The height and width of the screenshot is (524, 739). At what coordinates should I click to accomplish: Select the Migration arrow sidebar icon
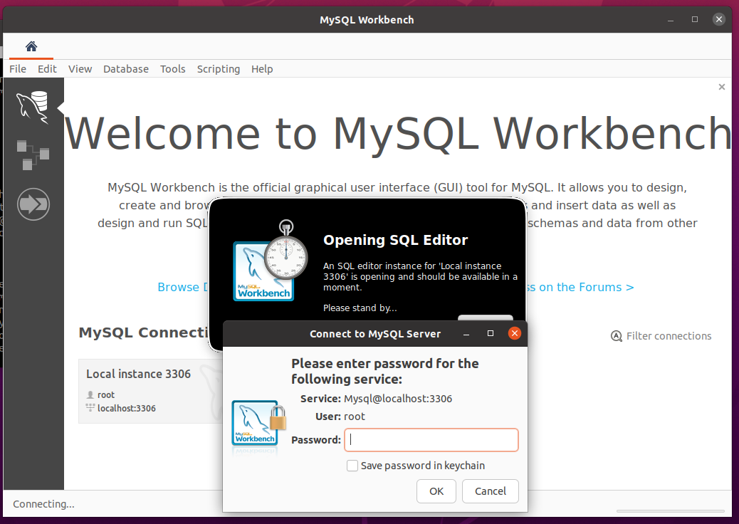[33, 204]
